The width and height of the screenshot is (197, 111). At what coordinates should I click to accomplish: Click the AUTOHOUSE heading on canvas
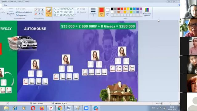click(35, 29)
